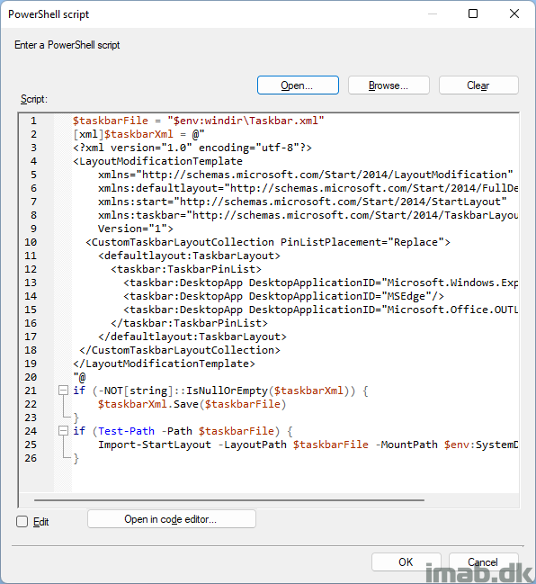Click line 1 with the $taskbarFile variable
This screenshot has width=536, height=584.
199,121
